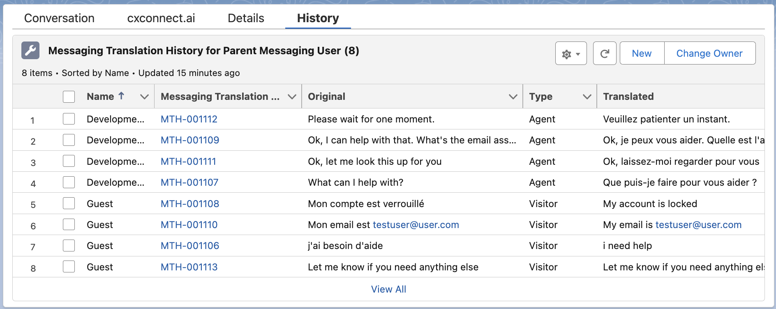Image resolution: width=776 pixels, height=309 pixels.
Task: Select the checkbox for row MTH-001112
Action: click(x=69, y=119)
